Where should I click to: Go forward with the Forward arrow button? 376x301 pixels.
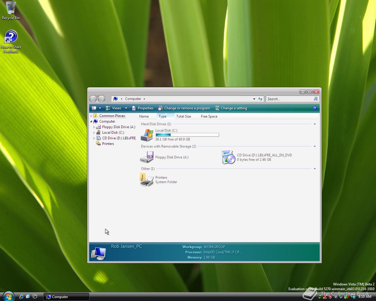(x=101, y=99)
